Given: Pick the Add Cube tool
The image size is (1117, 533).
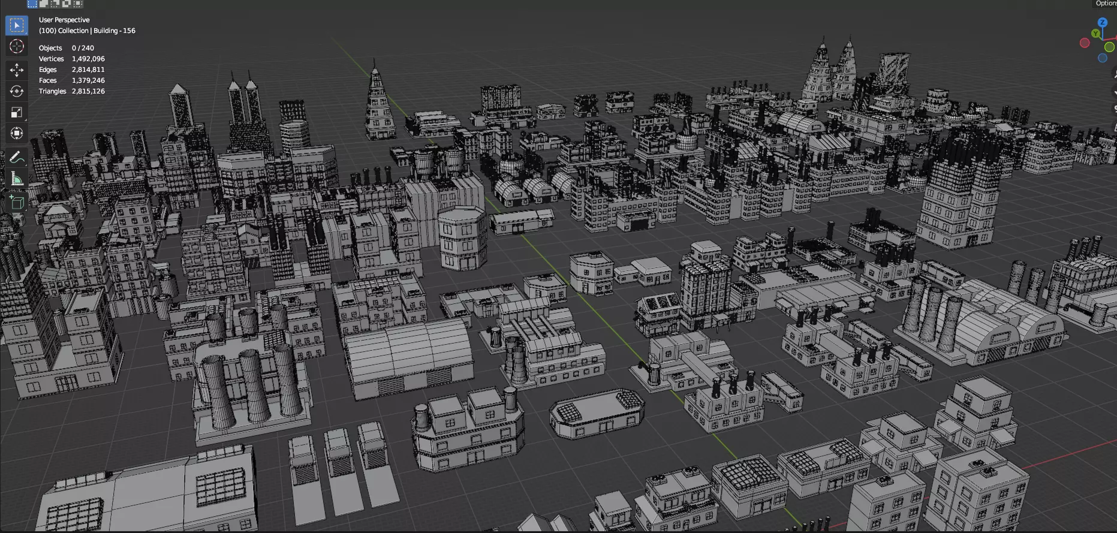Looking at the screenshot, I should [17, 203].
